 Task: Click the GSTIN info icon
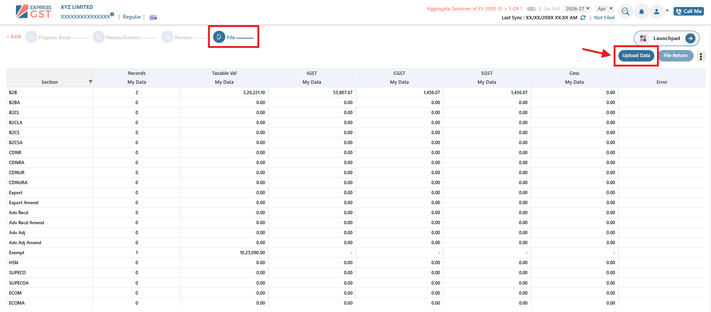click(x=112, y=14)
